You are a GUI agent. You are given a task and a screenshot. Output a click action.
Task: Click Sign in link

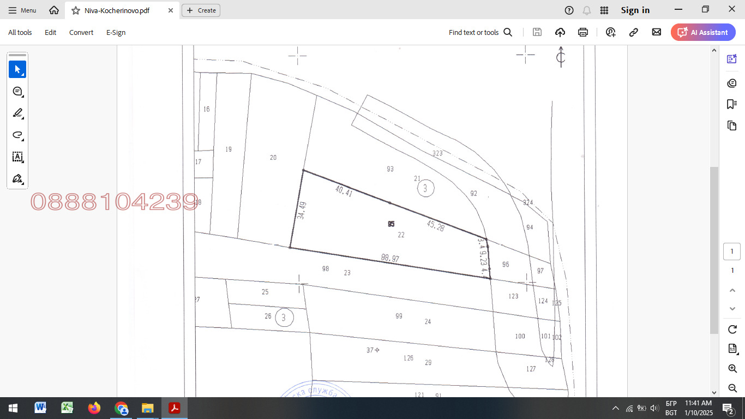(635, 10)
